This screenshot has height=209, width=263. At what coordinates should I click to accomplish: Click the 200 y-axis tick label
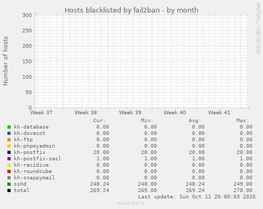[27, 46]
